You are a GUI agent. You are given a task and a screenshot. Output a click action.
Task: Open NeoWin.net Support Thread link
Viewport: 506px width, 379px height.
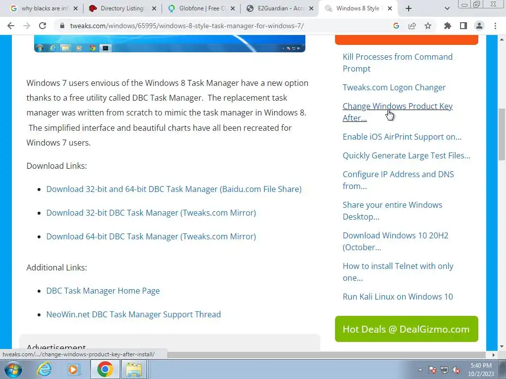133,314
